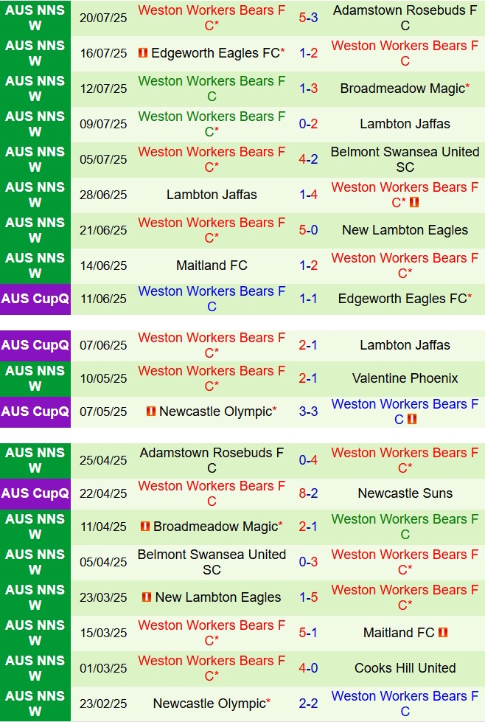
Task: Select the AUS CupQ label for 11/06/25
Action: pos(35,299)
